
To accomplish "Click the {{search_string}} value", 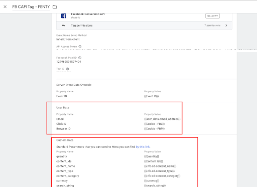I will point(155,185).
